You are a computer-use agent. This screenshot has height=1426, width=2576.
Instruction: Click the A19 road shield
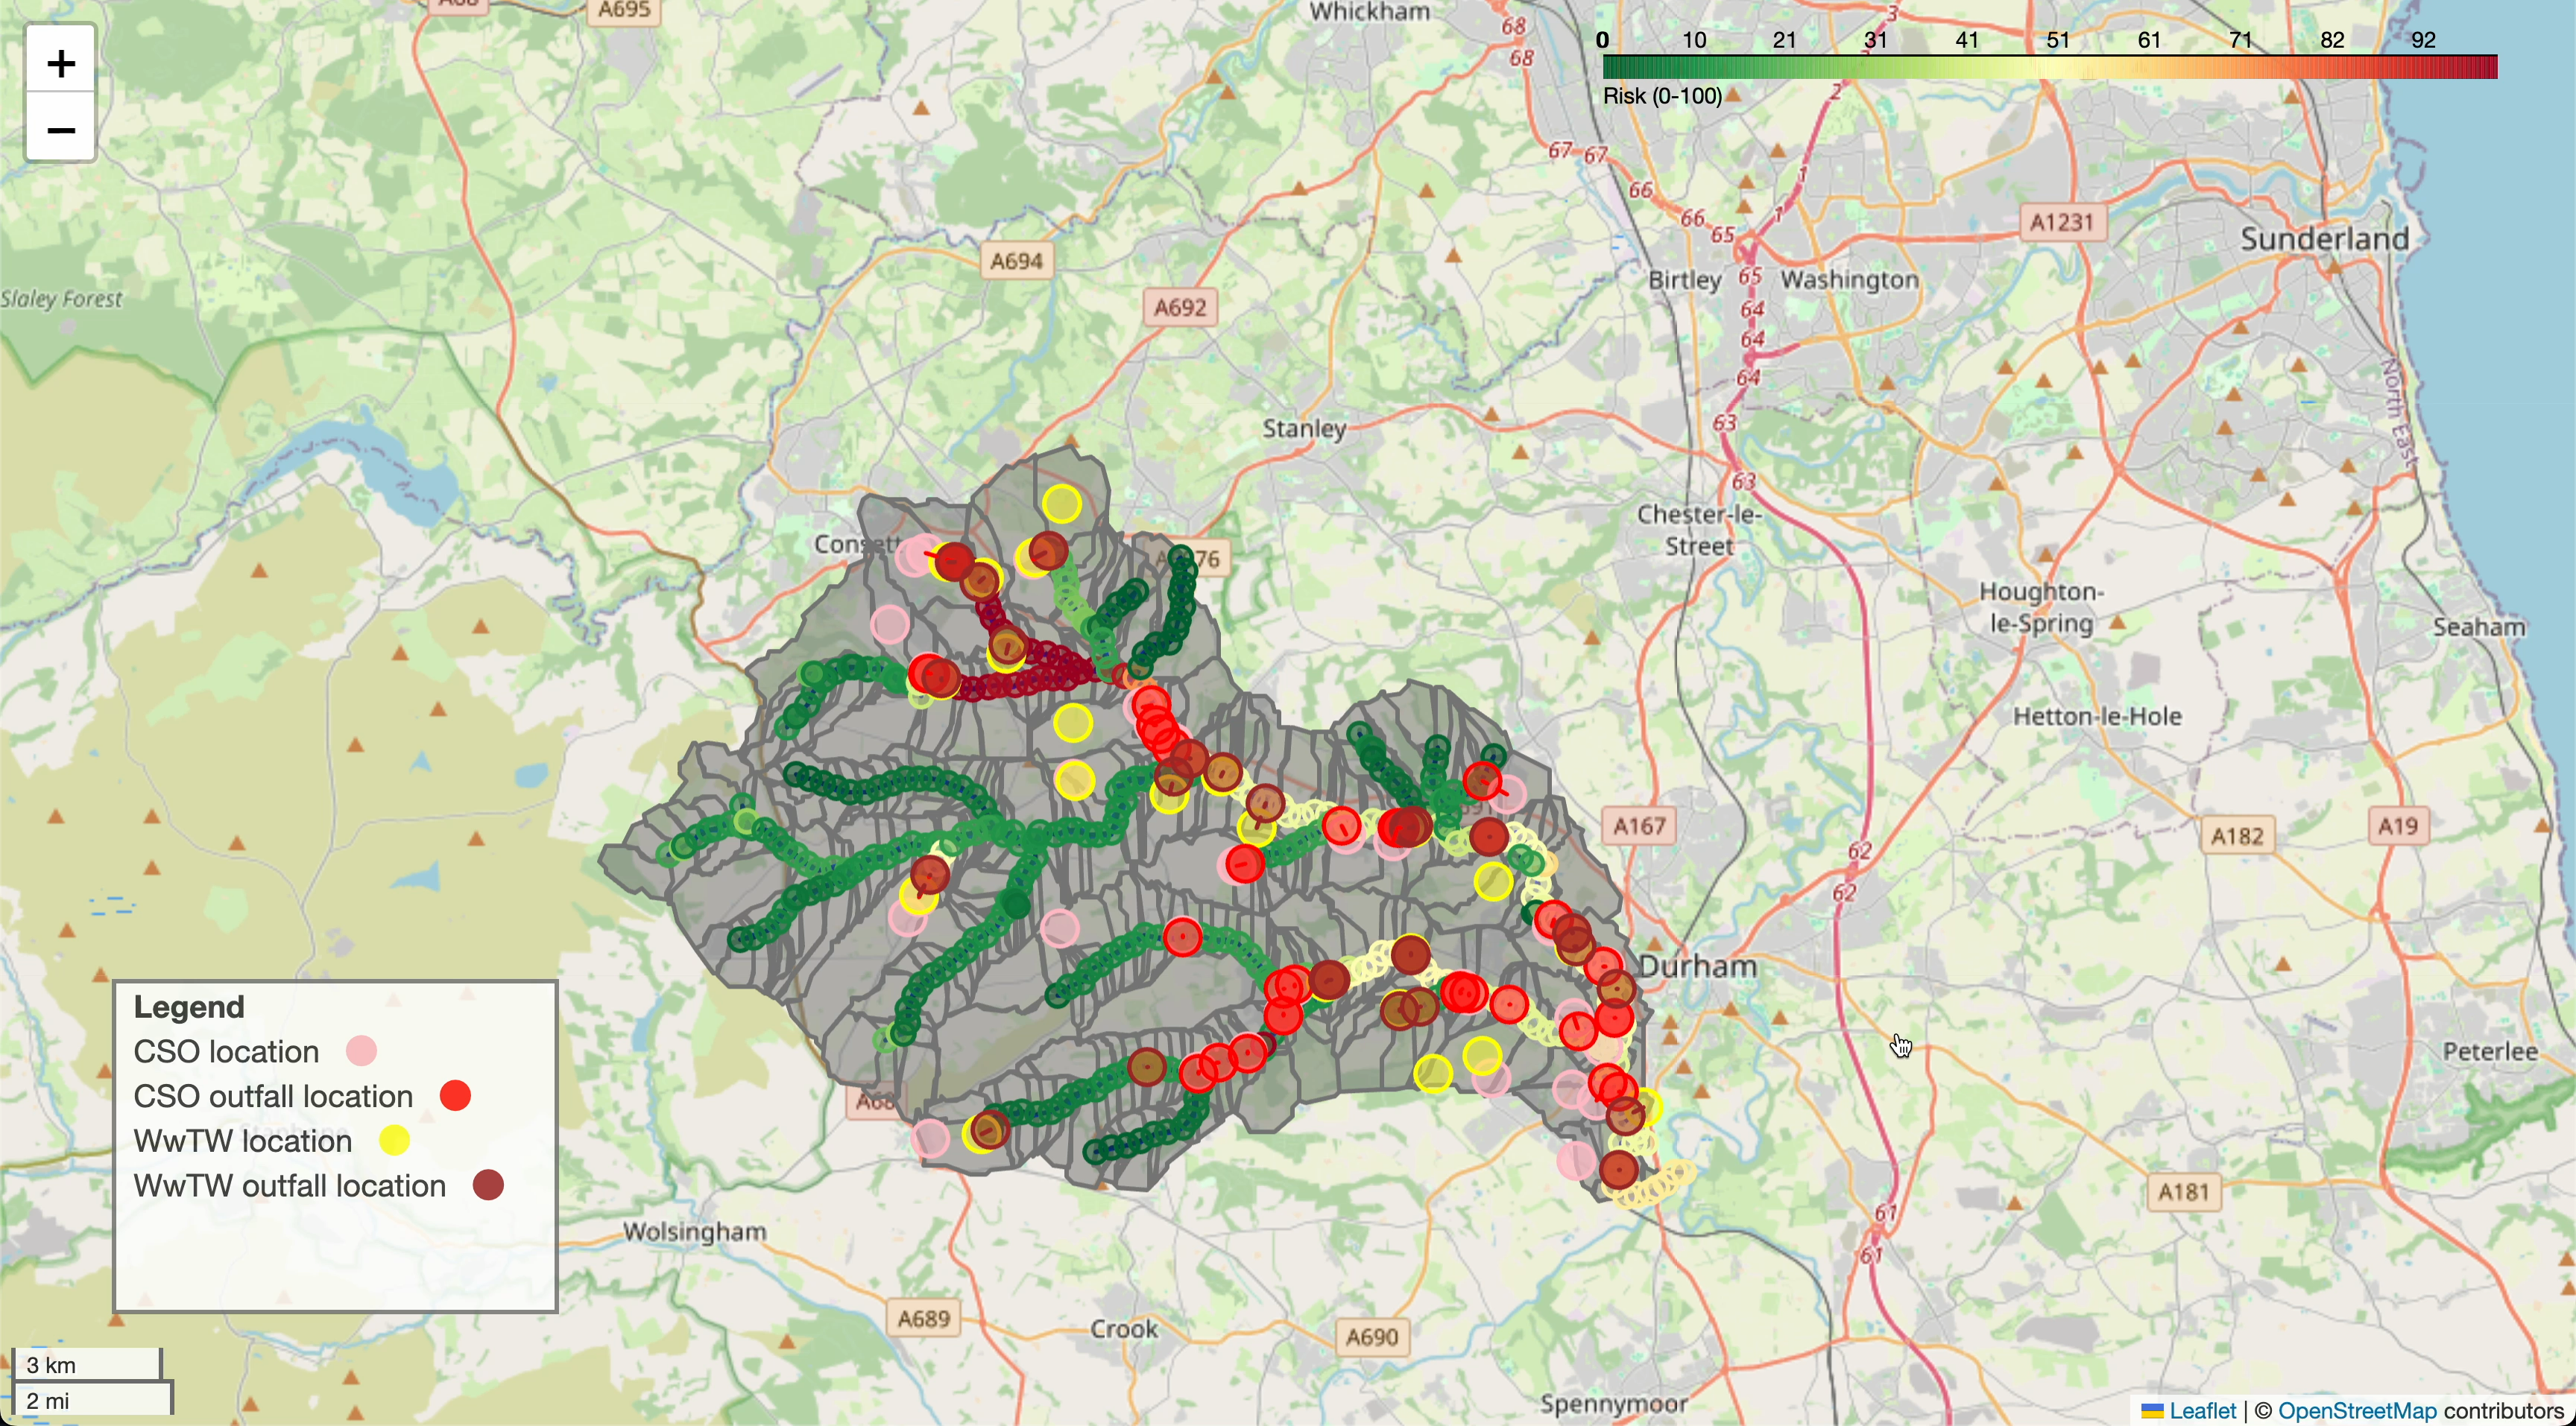(x=2398, y=826)
